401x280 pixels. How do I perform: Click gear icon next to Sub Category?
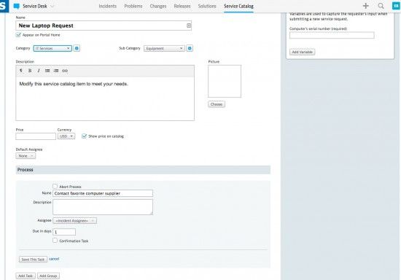(190, 48)
